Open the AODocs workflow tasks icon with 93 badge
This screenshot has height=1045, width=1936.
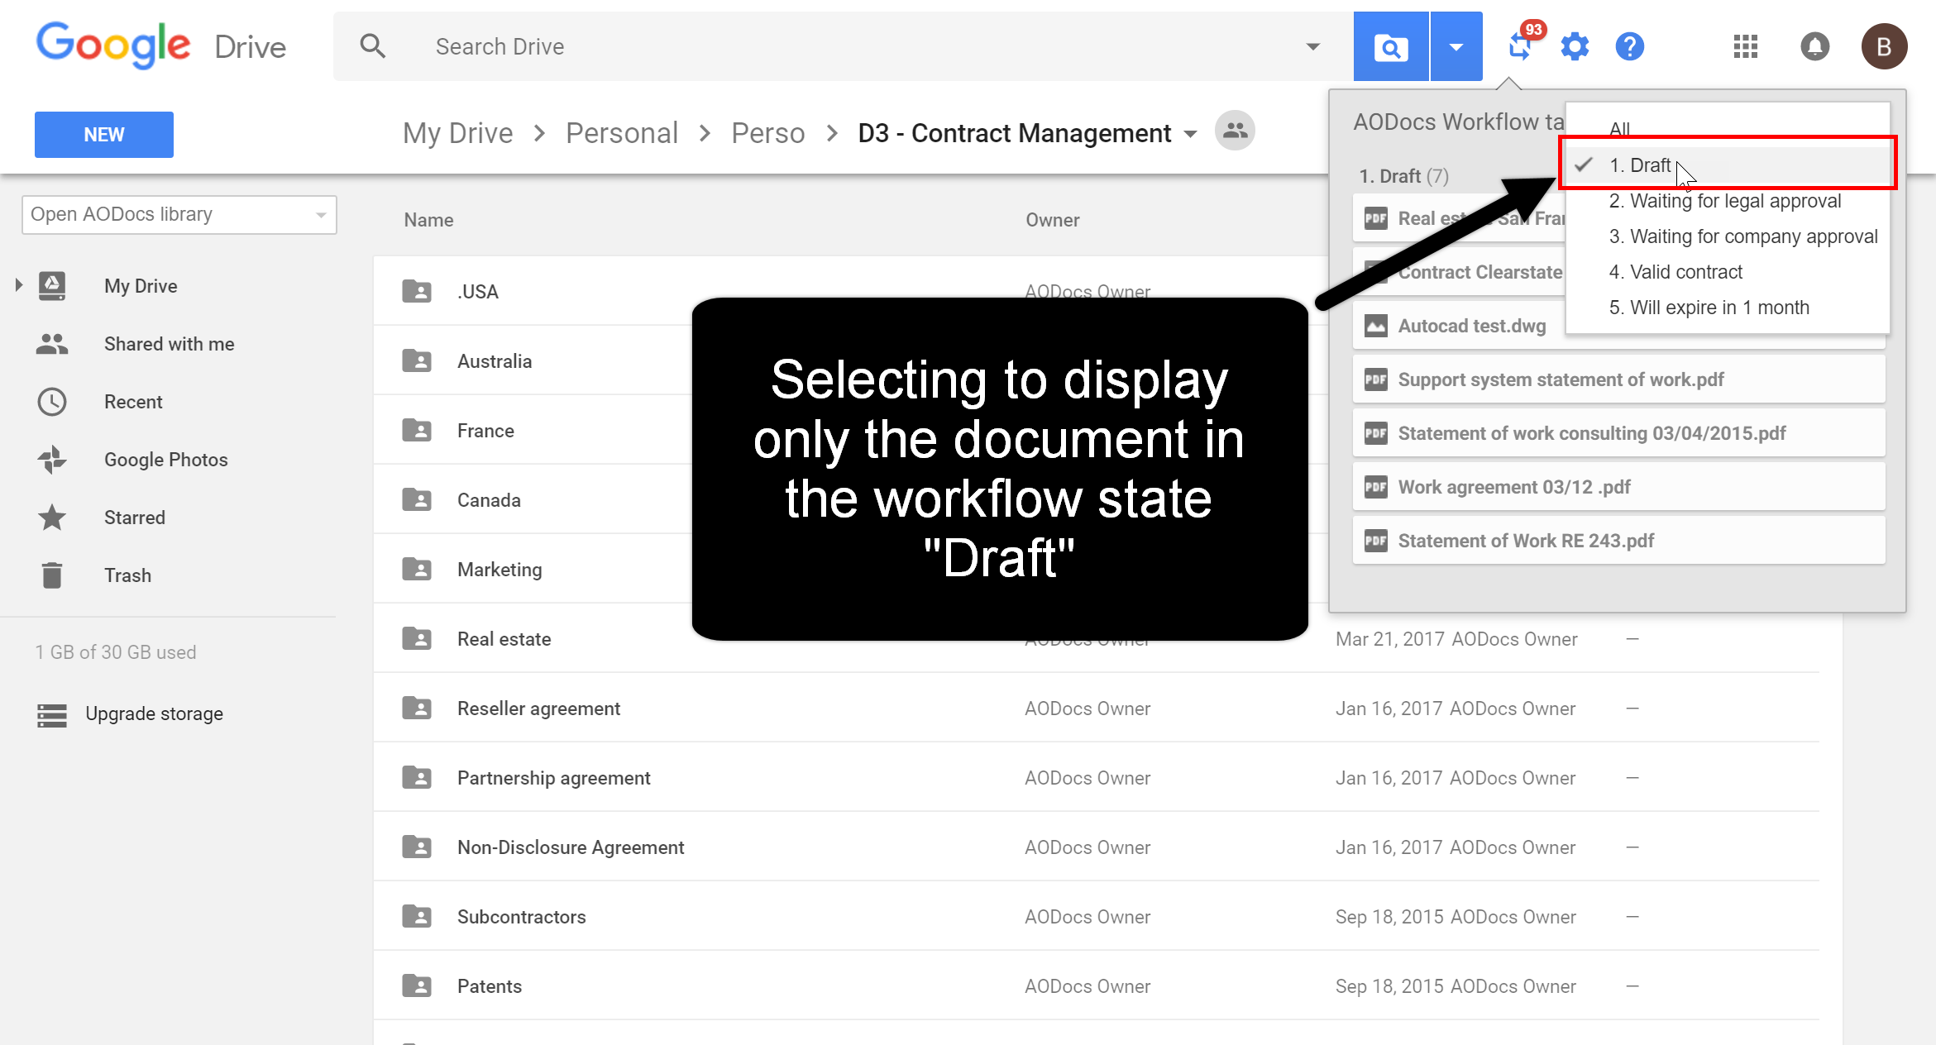(1520, 45)
